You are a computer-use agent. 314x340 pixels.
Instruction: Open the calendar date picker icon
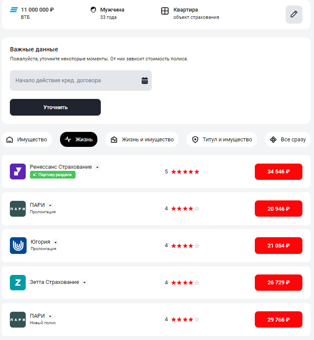[x=145, y=81]
